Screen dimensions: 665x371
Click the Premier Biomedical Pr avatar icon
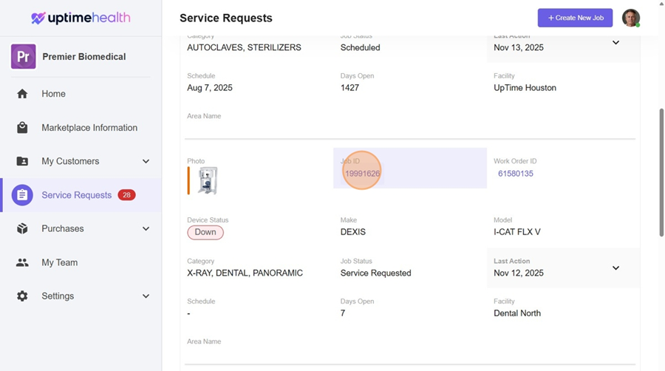click(x=24, y=57)
